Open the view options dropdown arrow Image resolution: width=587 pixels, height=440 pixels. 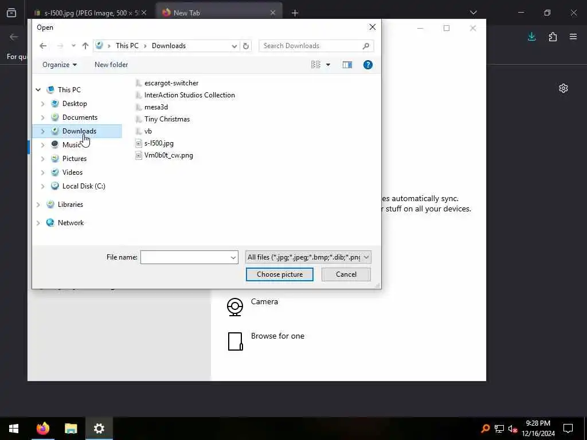pyautogui.click(x=328, y=65)
